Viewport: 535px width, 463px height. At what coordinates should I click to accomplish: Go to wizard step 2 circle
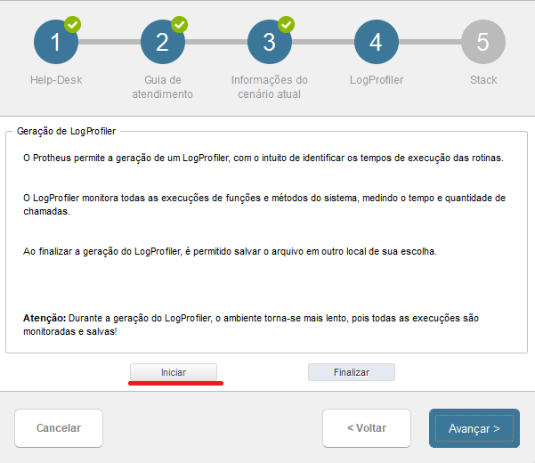tap(163, 42)
